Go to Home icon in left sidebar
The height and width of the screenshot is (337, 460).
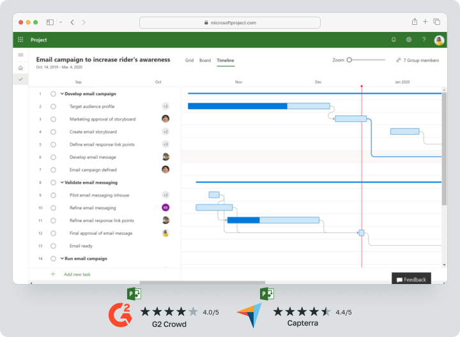(x=20, y=68)
